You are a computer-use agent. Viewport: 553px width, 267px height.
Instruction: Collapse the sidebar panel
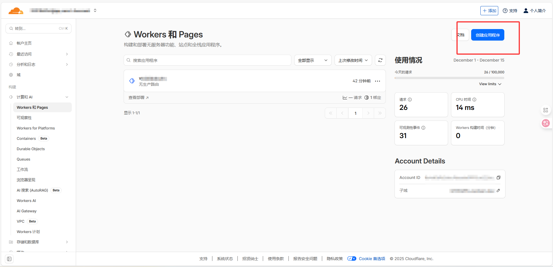click(x=9, y=259)
